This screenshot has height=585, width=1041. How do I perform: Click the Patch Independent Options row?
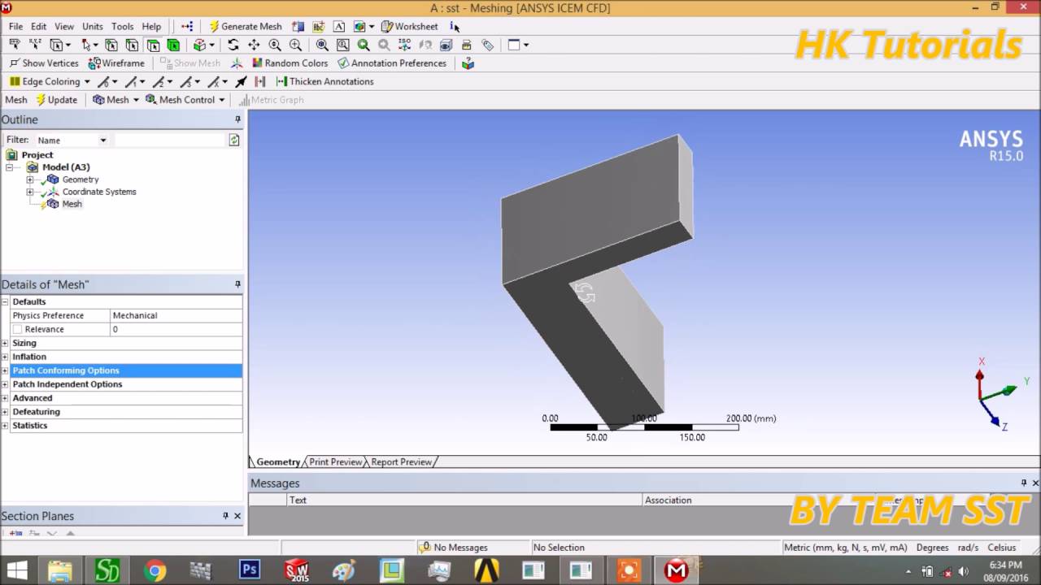point(126,384)
